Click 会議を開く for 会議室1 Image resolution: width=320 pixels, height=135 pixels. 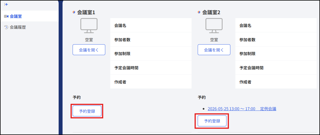(x=89, y=50)
